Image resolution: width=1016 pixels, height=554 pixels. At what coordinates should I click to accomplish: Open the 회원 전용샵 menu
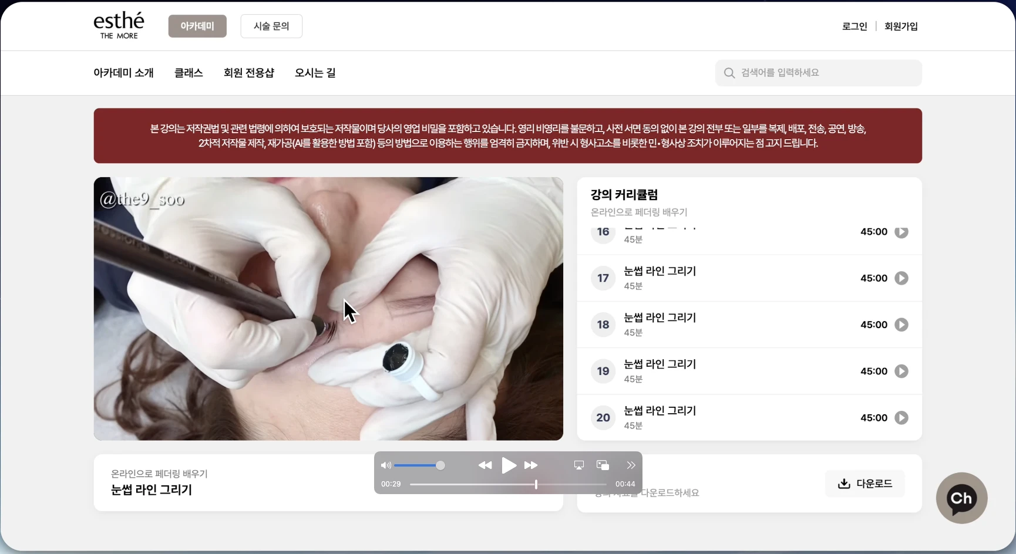point(249,73)
